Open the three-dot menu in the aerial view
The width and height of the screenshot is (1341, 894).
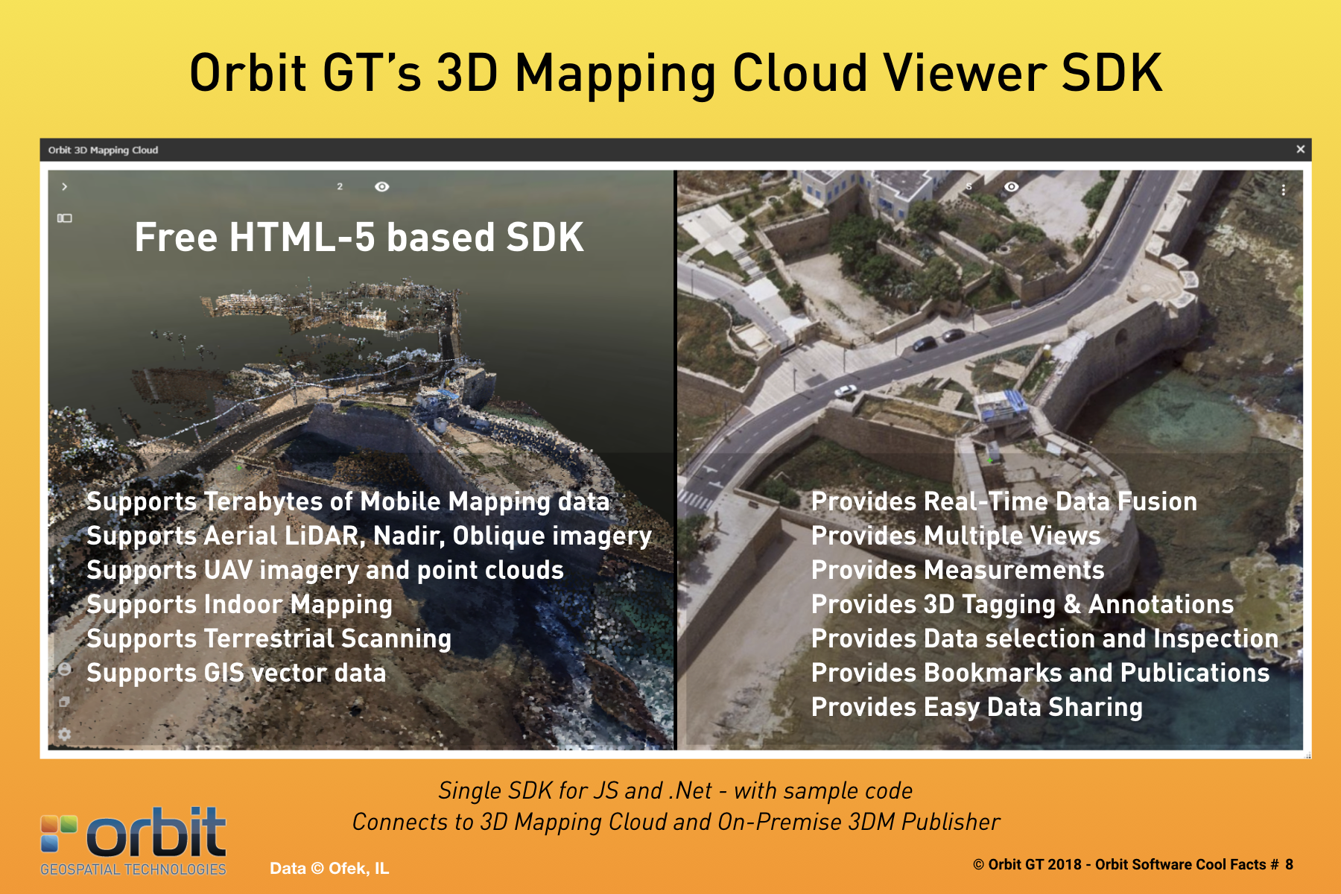pos(1283,190)
